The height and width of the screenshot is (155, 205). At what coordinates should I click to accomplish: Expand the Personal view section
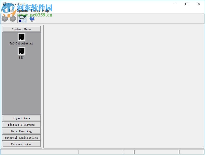[21, 144]
